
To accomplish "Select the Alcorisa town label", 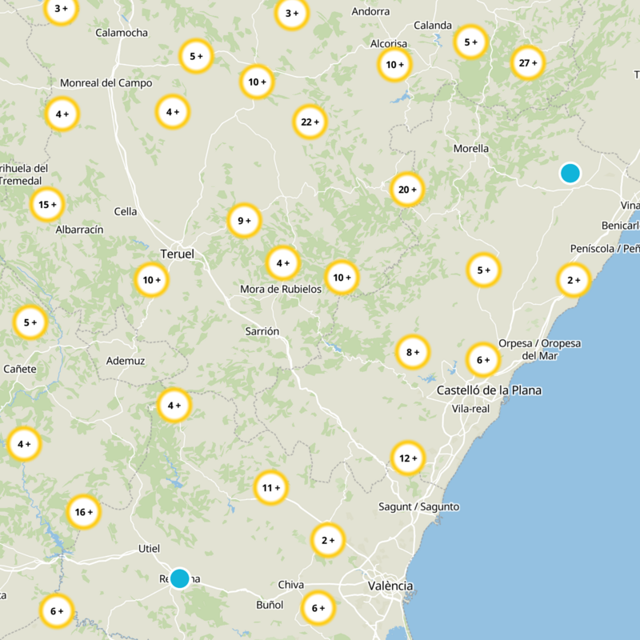I will (389, 44).
